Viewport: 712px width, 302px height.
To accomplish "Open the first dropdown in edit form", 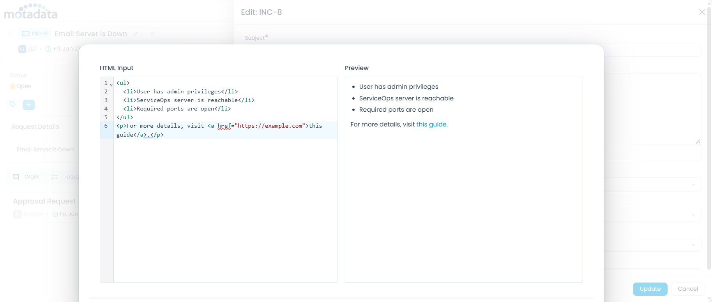I will coord(693,184).
